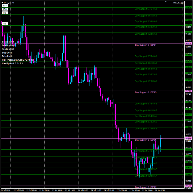Click the '24 Jul 03:00' time axis label
This screenshot has width=193, height=193.
[x=83, y=191]
